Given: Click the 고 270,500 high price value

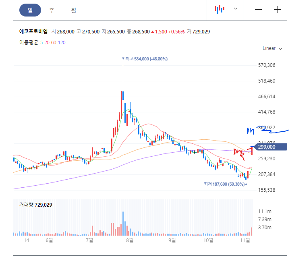Looking at the screenshot, I should coord(88,32).
